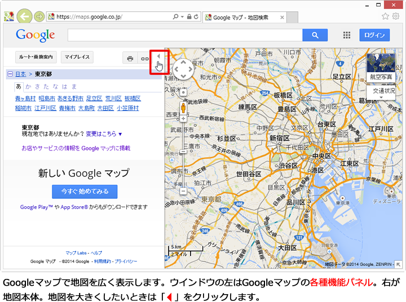
Task: Open the 荒川区 link in list
Action: coord(113,99)
